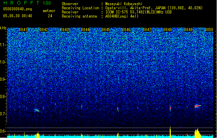Click the 0850 time marker

(209, 30)
